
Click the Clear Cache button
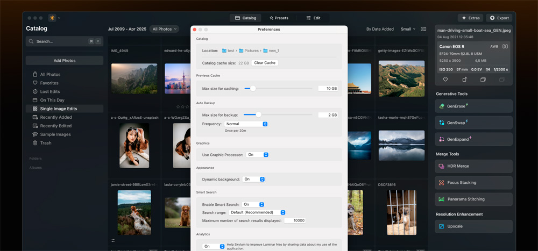point(265,63)
